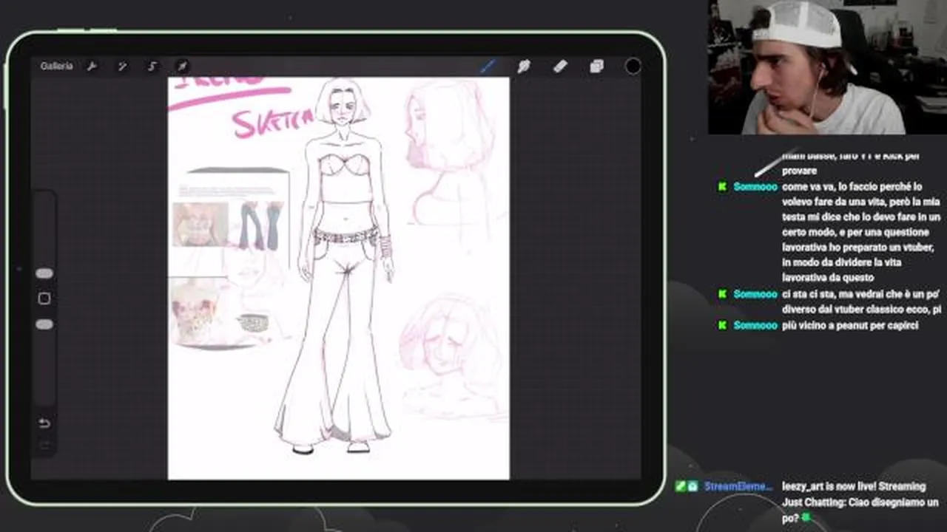
Task: Click the "lavorativa ho preparato un vtuber," line
Action: tap(857, 248)
